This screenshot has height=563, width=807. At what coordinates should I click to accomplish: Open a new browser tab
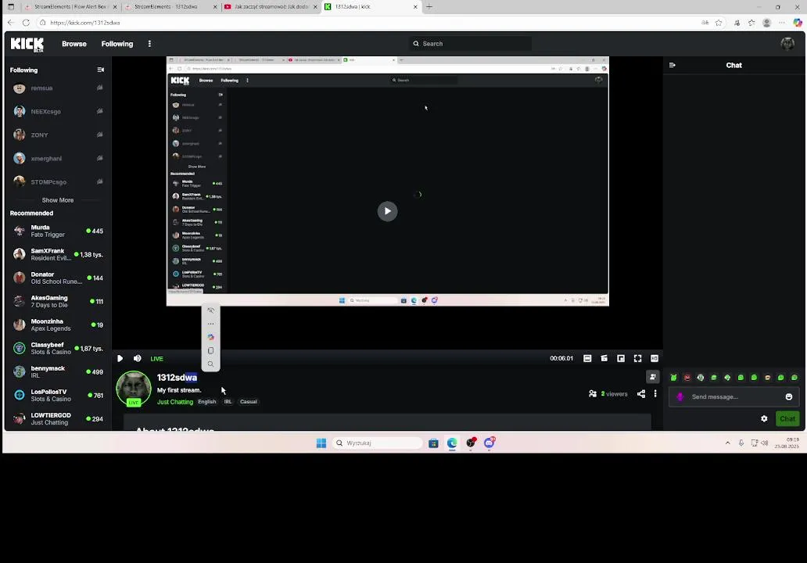pos(429,7)
